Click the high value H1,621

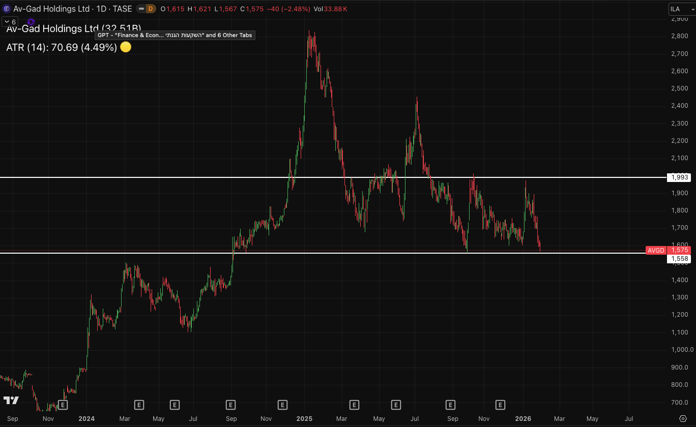[x=199, y=9]
